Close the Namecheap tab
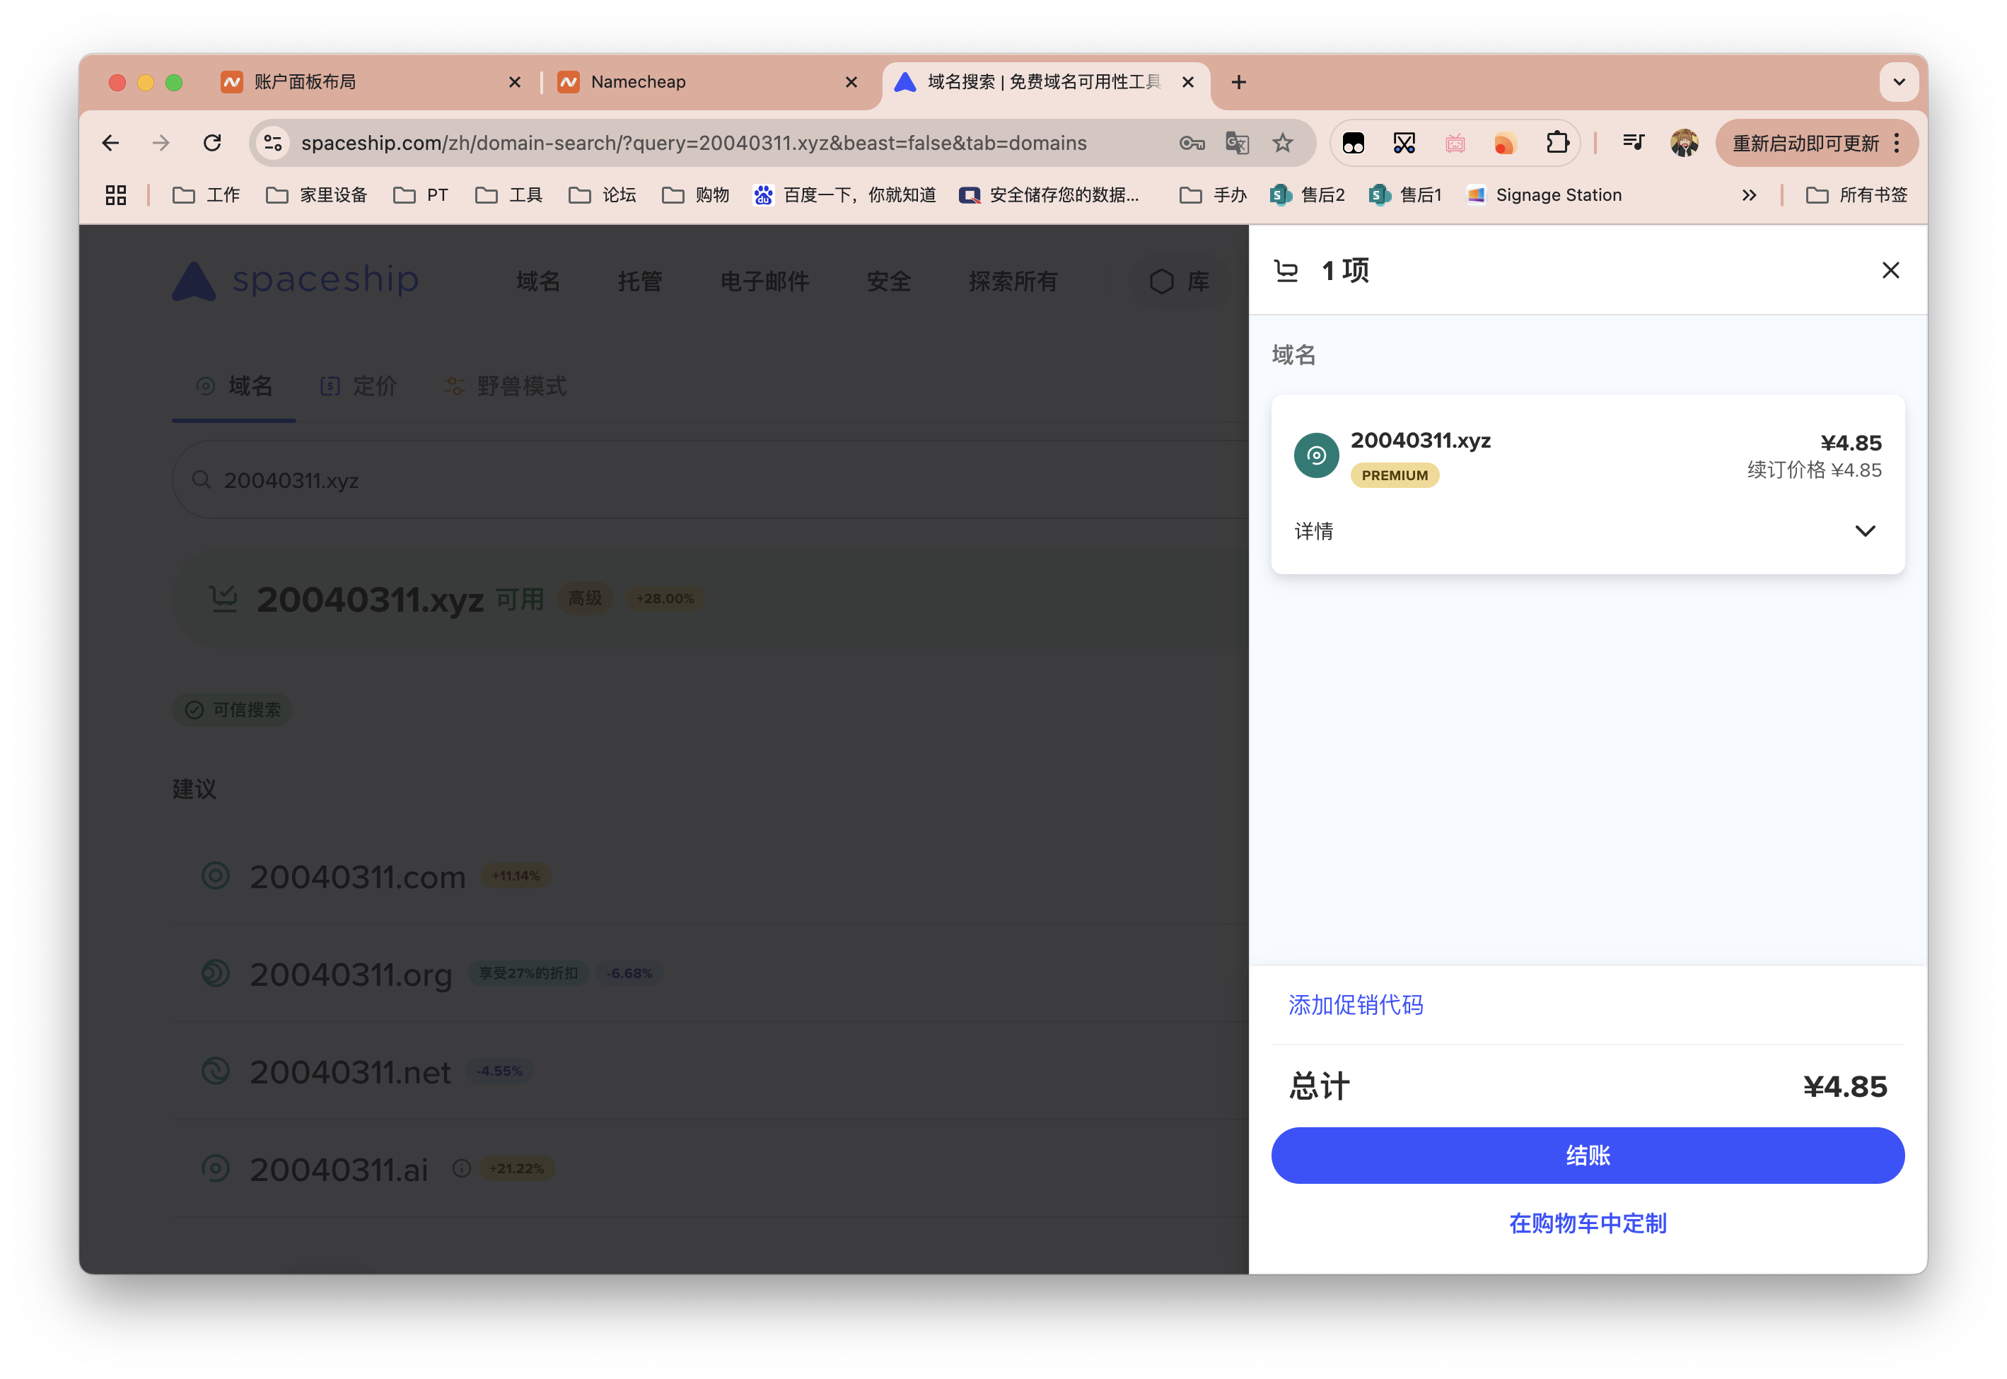 tap(851, 82)
